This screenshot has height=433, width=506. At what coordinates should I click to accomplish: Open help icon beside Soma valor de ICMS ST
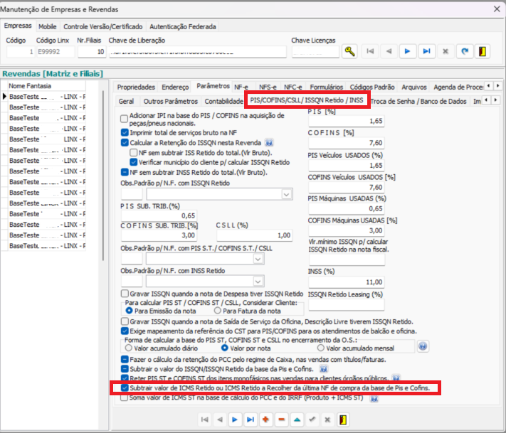pos(374,399)
